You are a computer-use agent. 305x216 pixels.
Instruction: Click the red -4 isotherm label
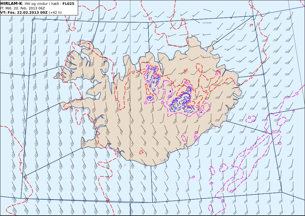pos(21,163)
